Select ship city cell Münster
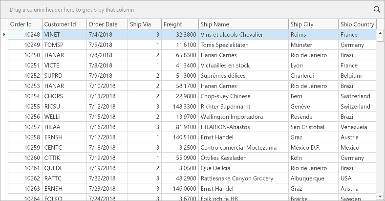Screen dimensions: 385x201 314,45
